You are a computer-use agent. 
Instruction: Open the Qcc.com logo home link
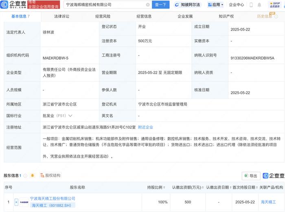tap(13, 4)
